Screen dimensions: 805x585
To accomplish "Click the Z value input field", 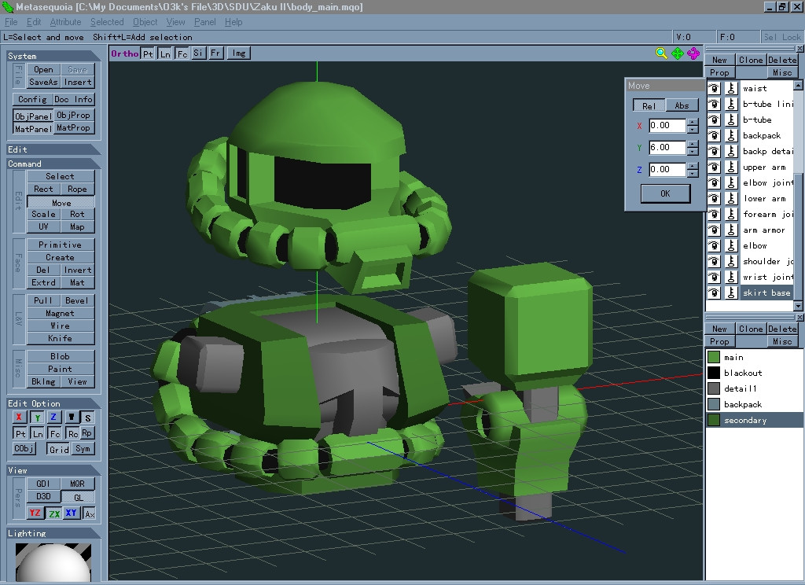I will (667, 170).
